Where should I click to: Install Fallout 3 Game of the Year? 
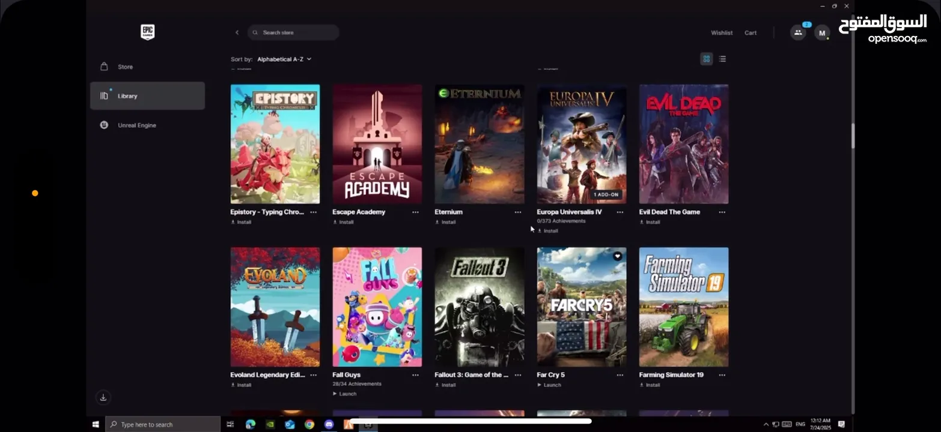pyautogui.click(x=445, y=385)
